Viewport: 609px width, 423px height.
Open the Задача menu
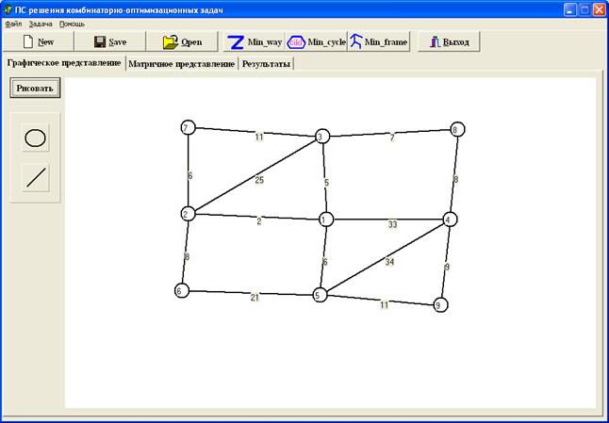41,23
